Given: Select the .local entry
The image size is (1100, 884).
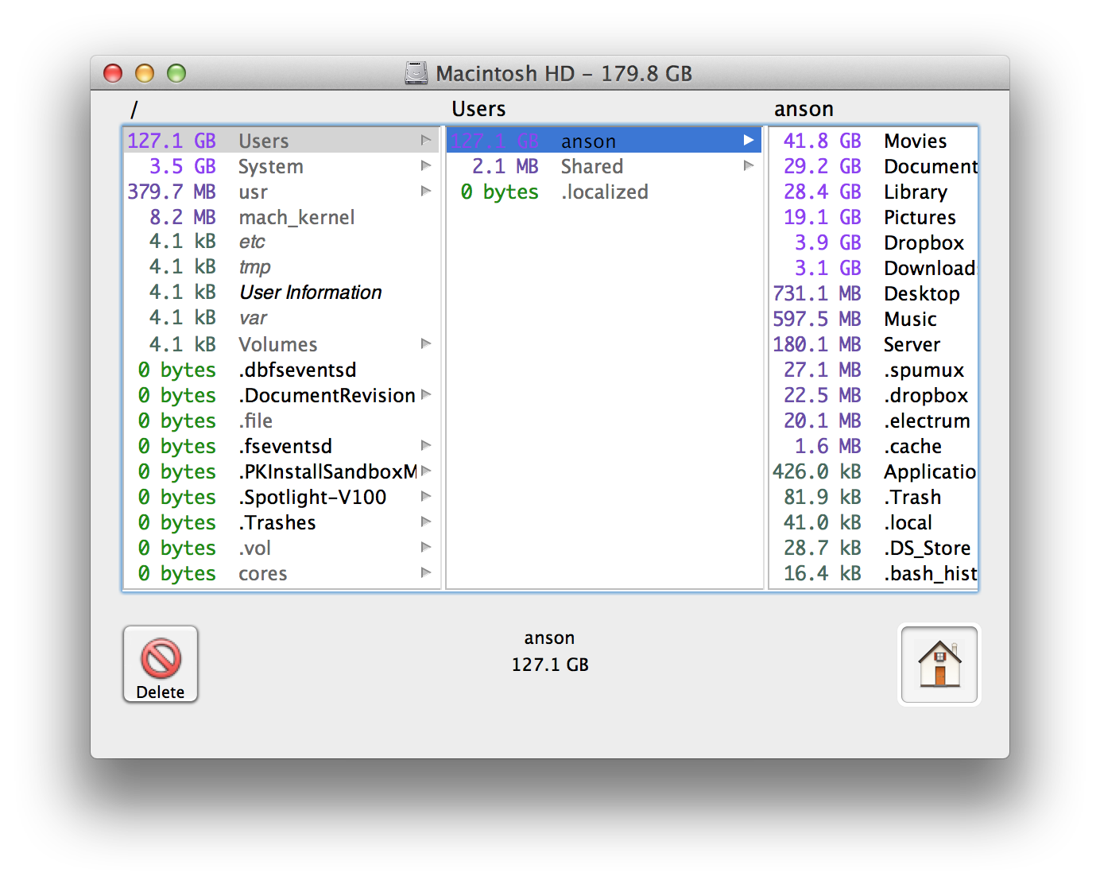Looking at the screenshot, I should point(873,522).
